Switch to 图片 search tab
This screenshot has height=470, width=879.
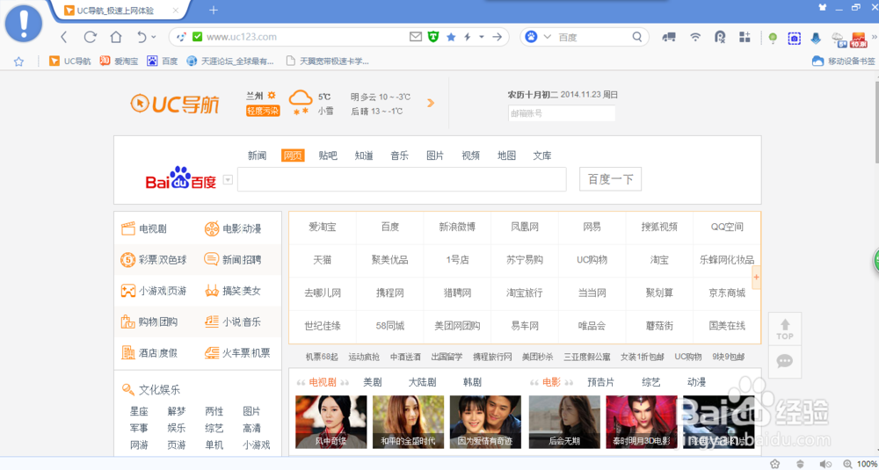point(435,155)
